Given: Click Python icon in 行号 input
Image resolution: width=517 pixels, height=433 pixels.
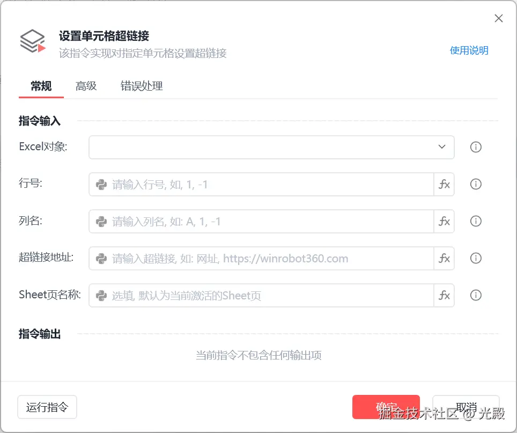Looking at the screenshot, I should click(101, 185).
